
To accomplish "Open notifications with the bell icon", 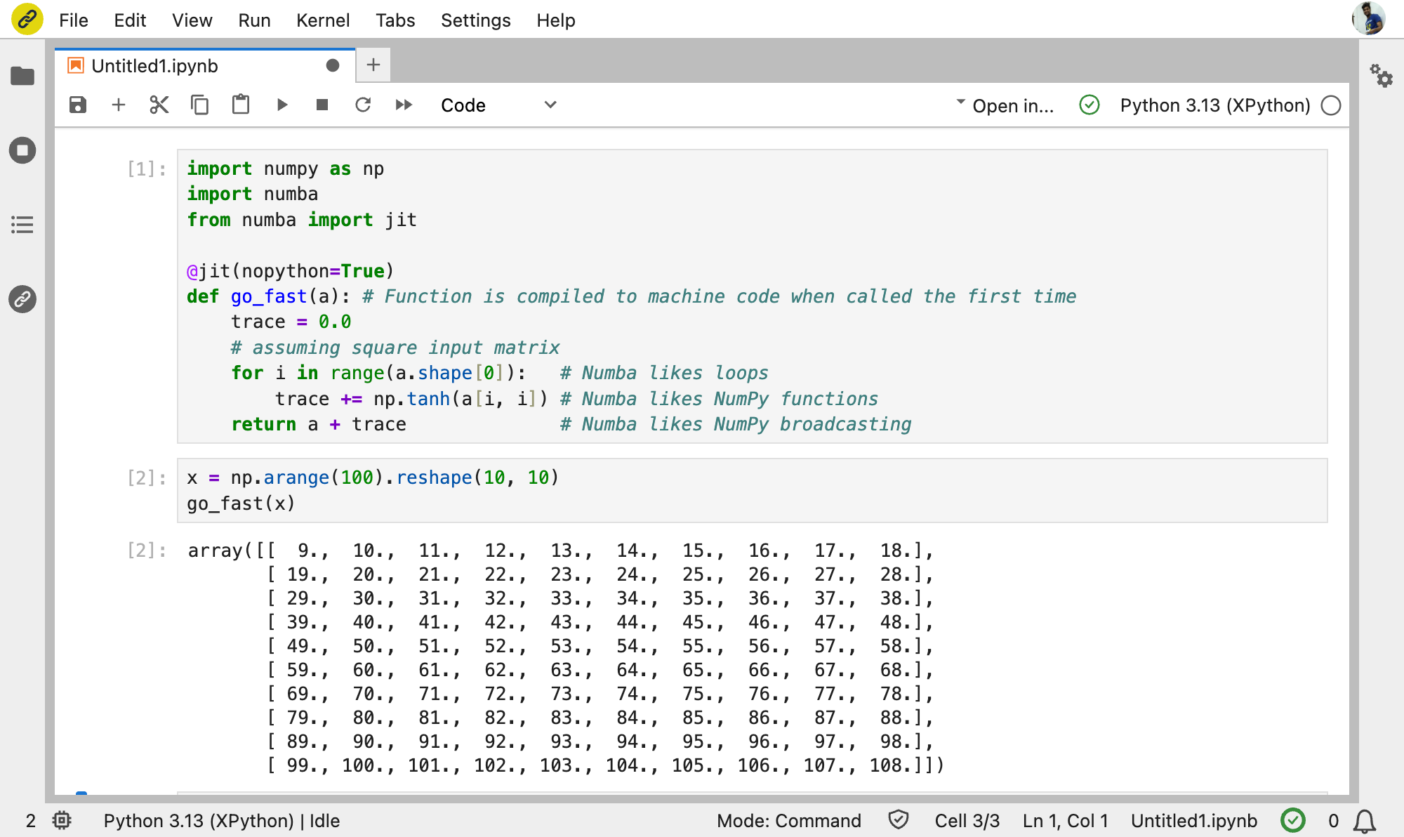I will click(1364, 821).
